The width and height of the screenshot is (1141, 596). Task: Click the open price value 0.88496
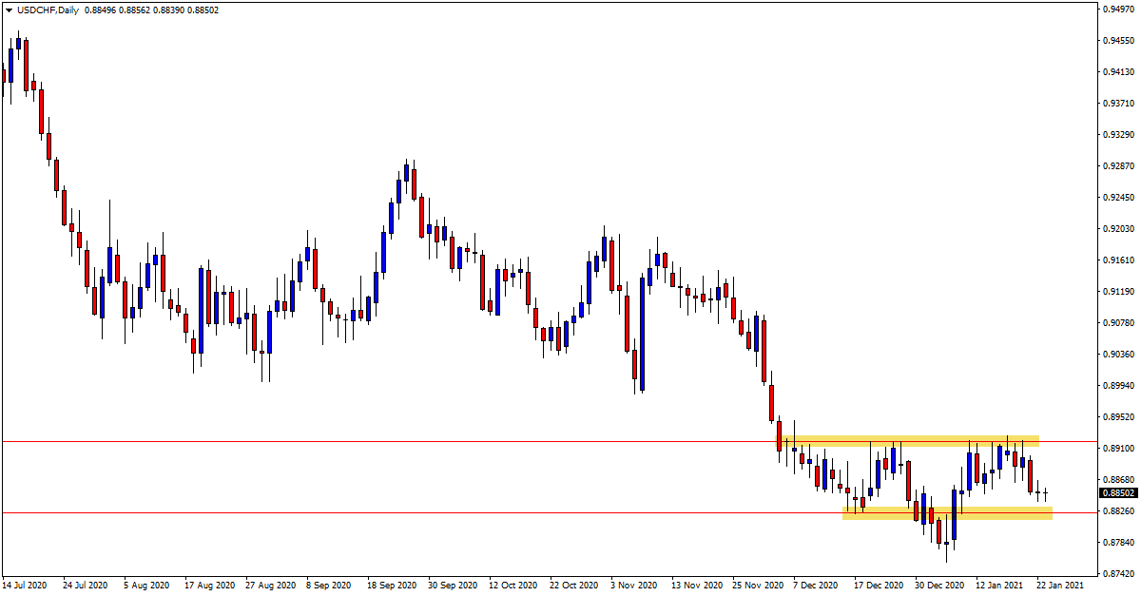point(100,10)
